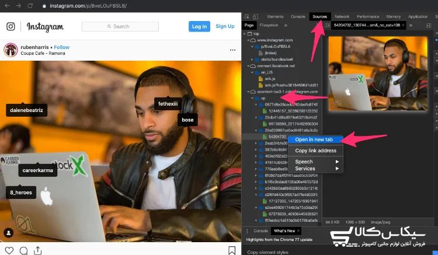This screenshot has width=438, height=255.
Task: Click the Instagram camera logo icon
Action: [x=11, y=26]
